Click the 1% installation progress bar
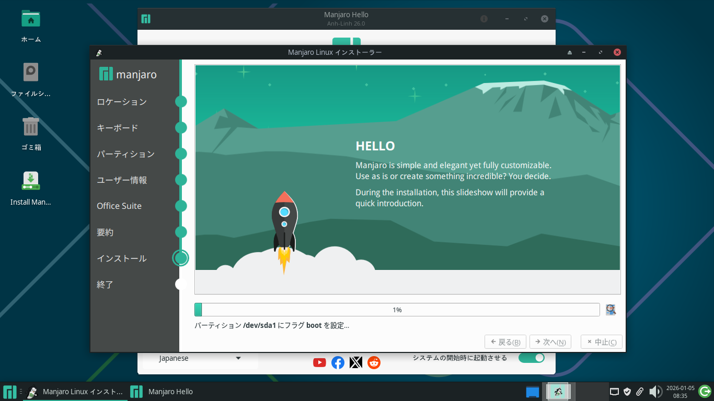 [x=397, y=310]
